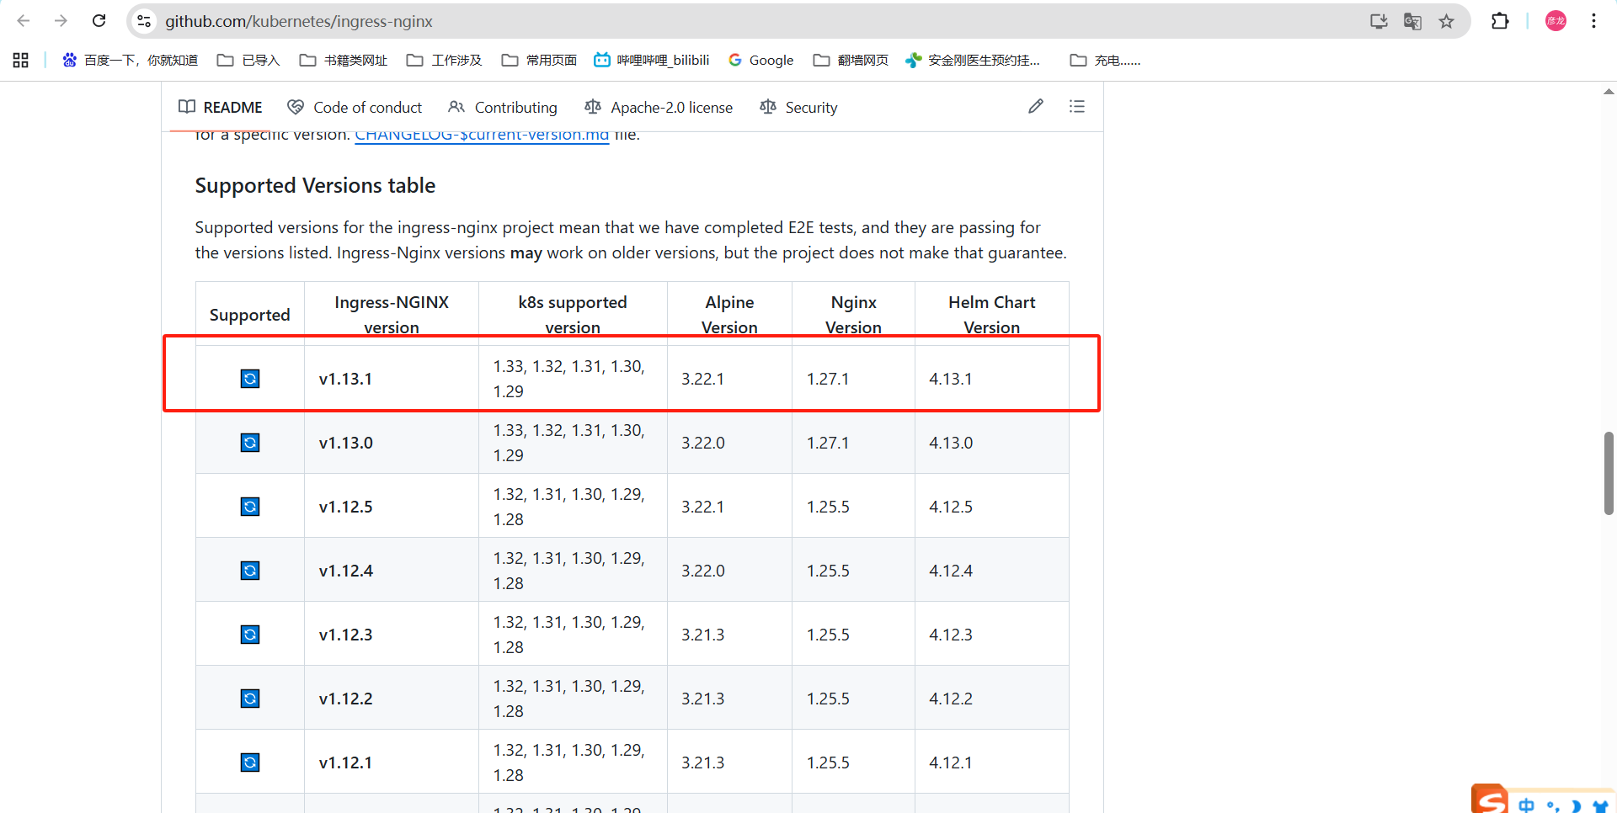1617x813 pixels.
Task: Open the Google bookmark
Action: click(x=760, y=60)
